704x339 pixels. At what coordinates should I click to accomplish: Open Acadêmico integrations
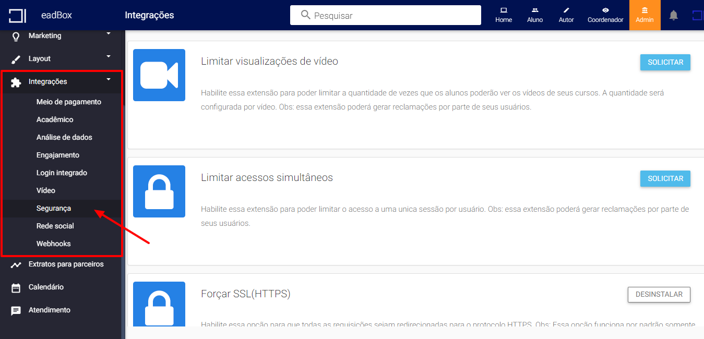55,119
